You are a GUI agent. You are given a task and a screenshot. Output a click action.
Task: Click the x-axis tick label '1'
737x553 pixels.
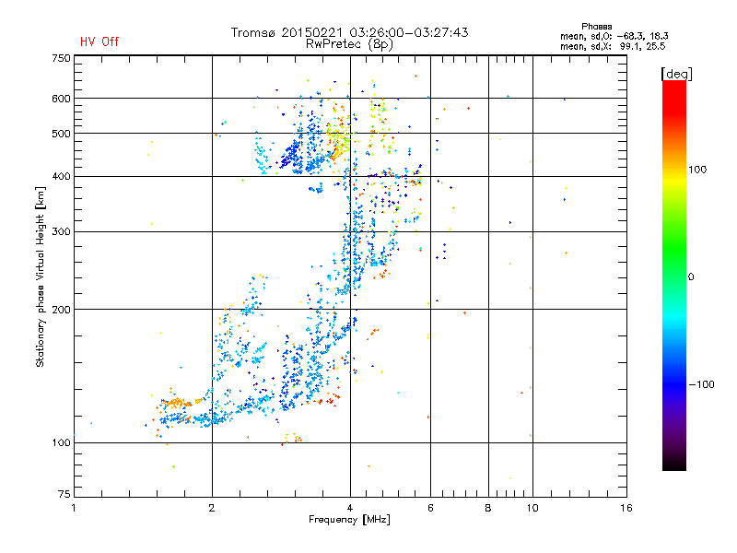[74, 508]
